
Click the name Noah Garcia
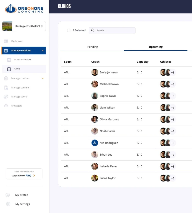(x=108, y=131)
